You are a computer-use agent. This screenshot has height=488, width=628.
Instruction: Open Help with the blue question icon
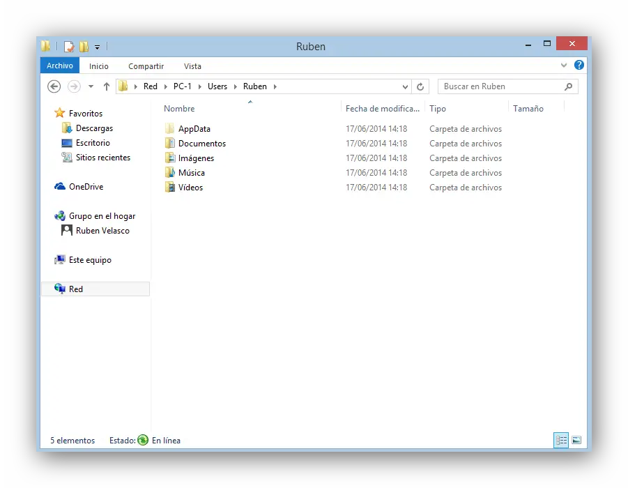point(579,65)
